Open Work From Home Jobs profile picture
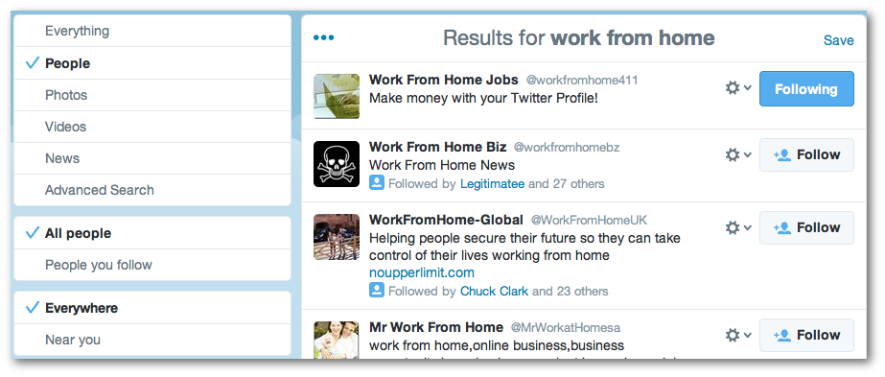Viewport: 885px width, 377px height. tap(337, 97)
